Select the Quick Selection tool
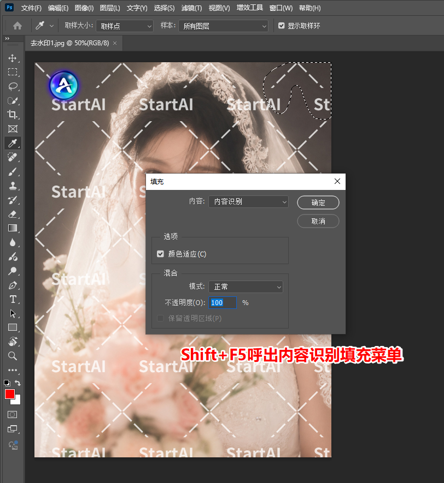This screenshot has height=483, width=444. [13, 100]
